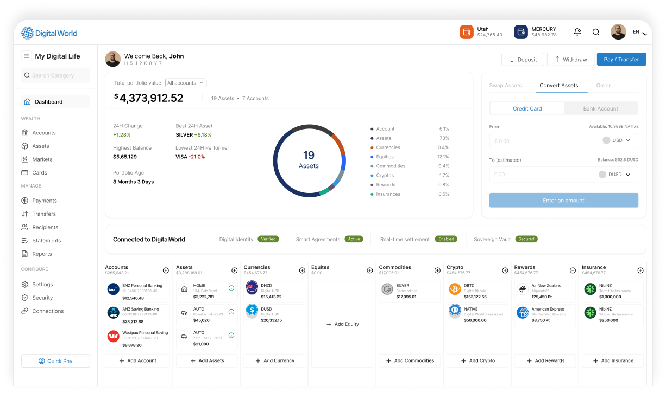Open Statements in the sidebar
The width and height of the screenshot is (666, 393).
pos(41,241)
